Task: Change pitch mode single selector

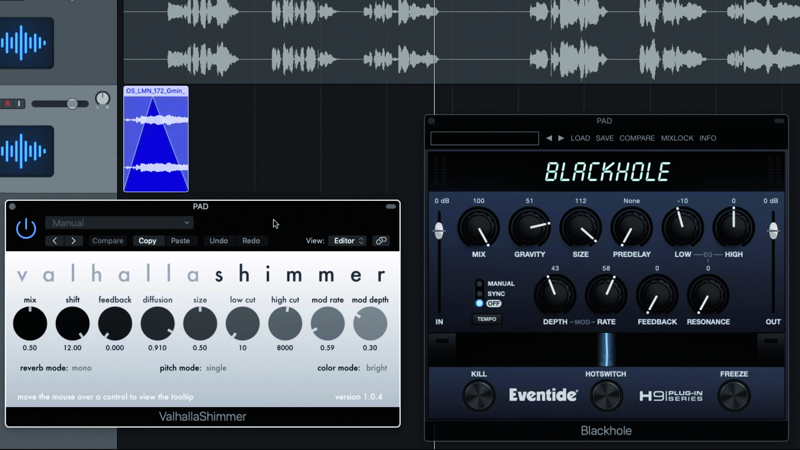Action: (216, 368)
